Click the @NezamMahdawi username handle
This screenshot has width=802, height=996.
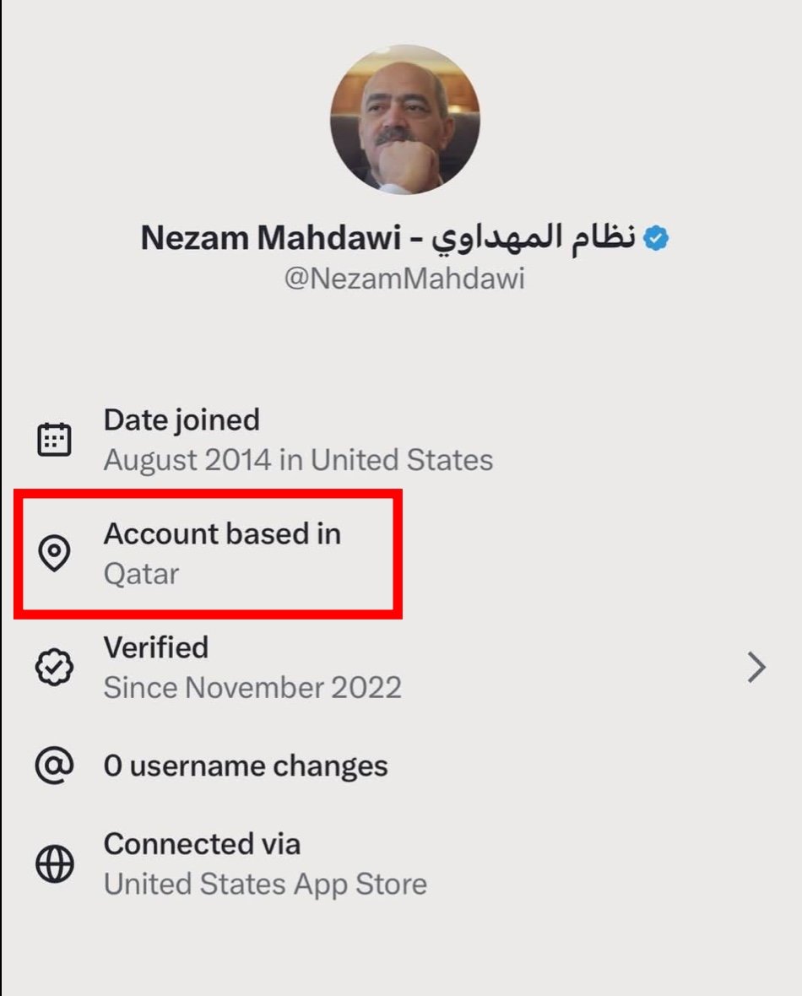tap(404, 279)
